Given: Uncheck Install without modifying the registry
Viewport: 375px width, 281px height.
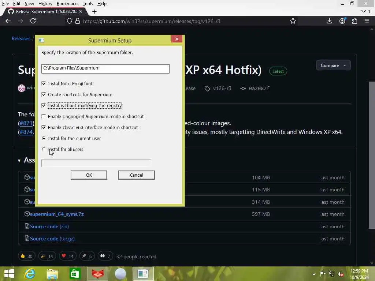Looking at the screenshot, I should coord(44,105).
